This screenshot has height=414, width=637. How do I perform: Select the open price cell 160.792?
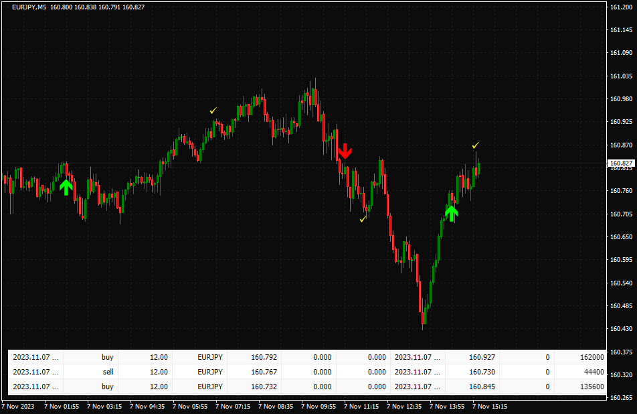pos(254,357)
